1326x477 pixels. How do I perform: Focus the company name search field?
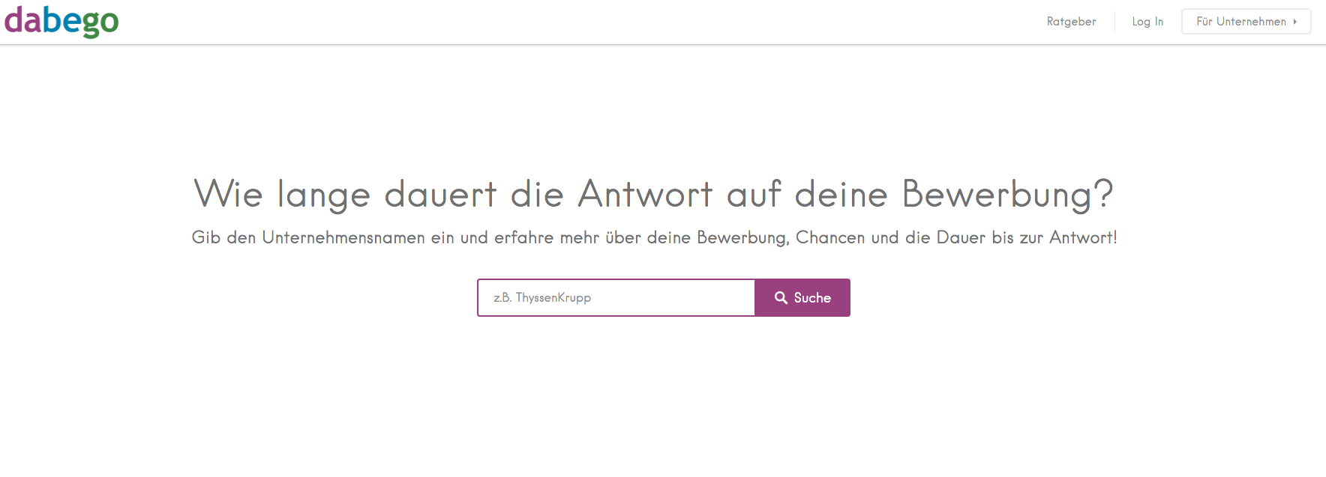coord(616,298)
